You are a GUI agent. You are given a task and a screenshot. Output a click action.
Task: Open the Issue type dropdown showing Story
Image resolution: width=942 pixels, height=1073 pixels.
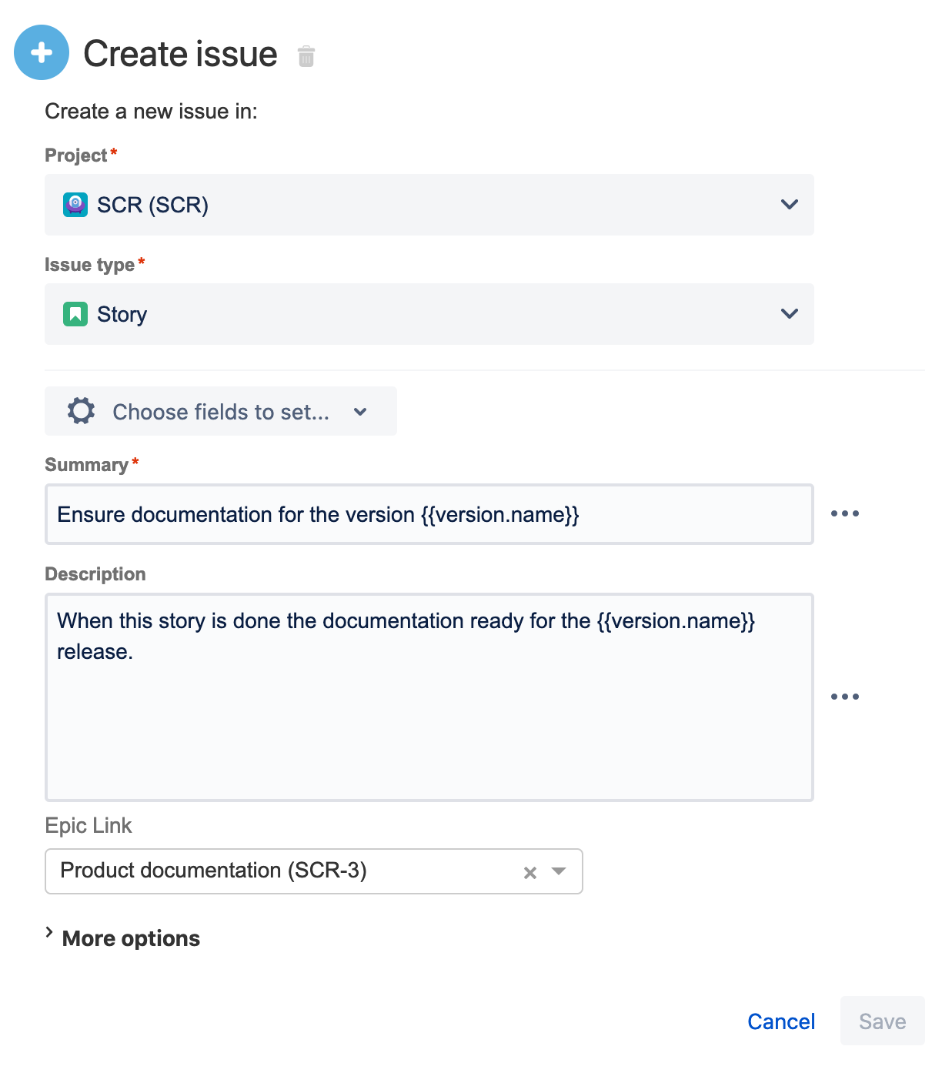(428, 314)
